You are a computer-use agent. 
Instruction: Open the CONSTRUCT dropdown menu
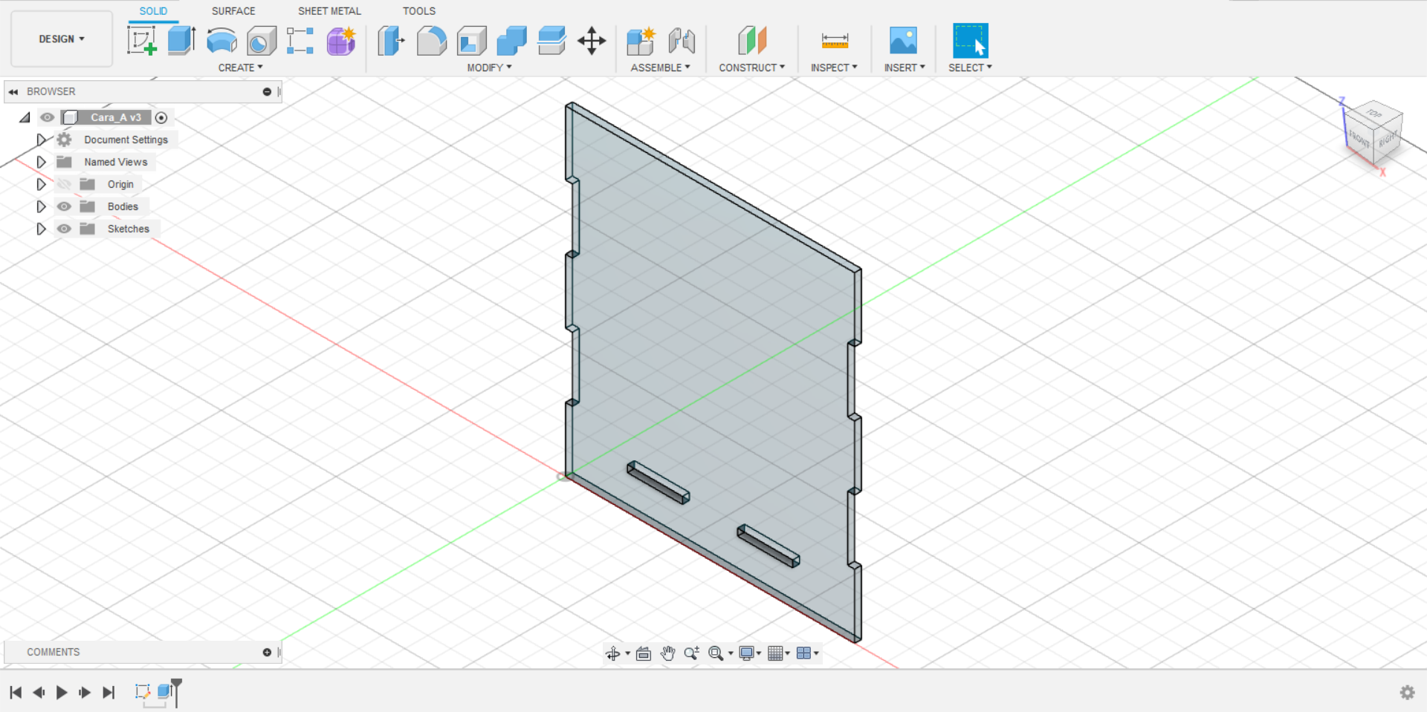(751, 68)
